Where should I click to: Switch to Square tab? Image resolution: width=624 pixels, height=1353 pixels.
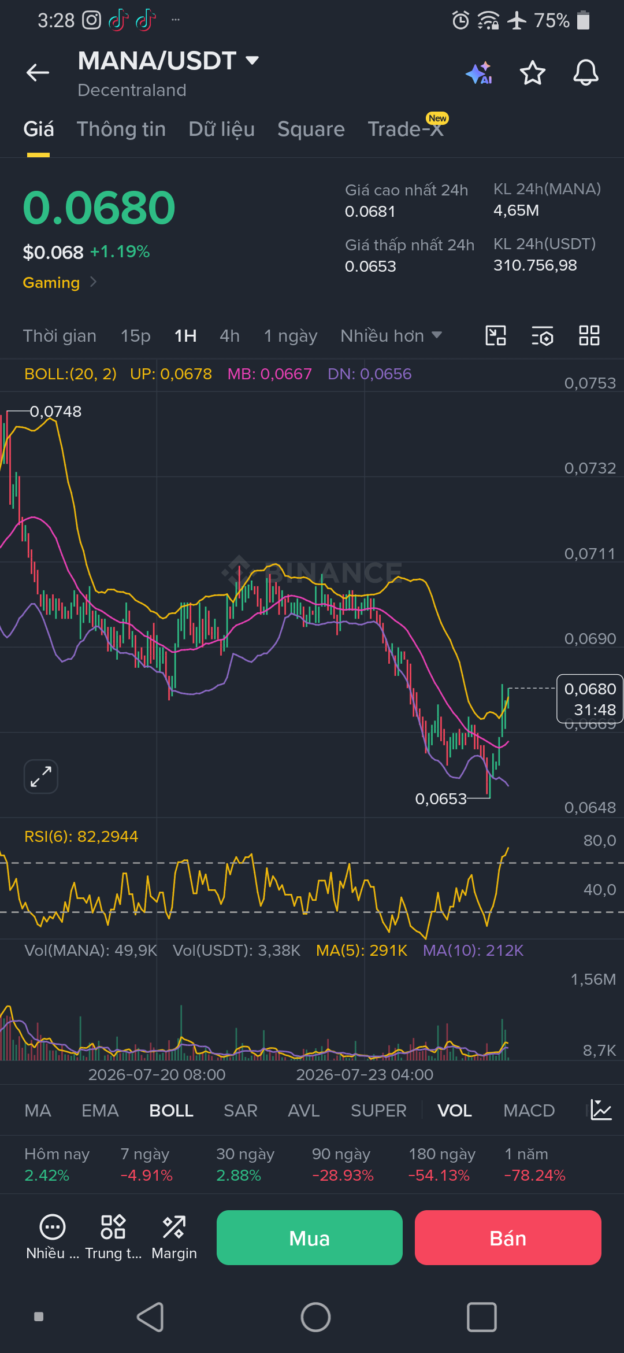[x=311, y=129]
